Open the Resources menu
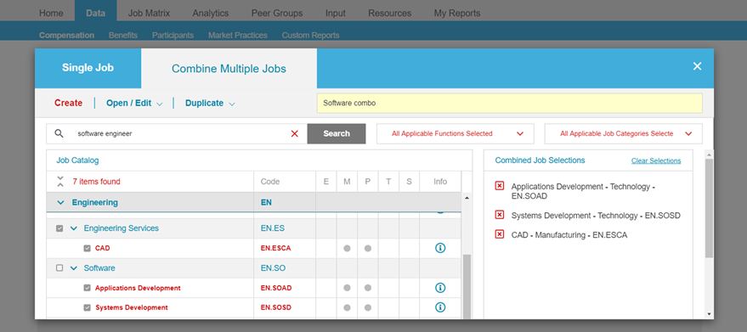The width and height of the screenshot is (747, 332). point(390,13)
